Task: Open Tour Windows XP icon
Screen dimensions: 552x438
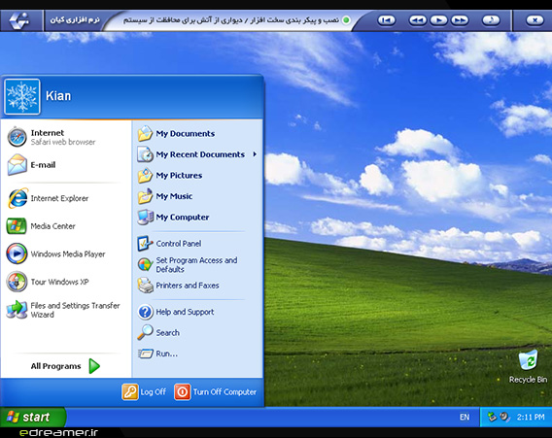Action: pyautogui.click(x=17, y=282)
